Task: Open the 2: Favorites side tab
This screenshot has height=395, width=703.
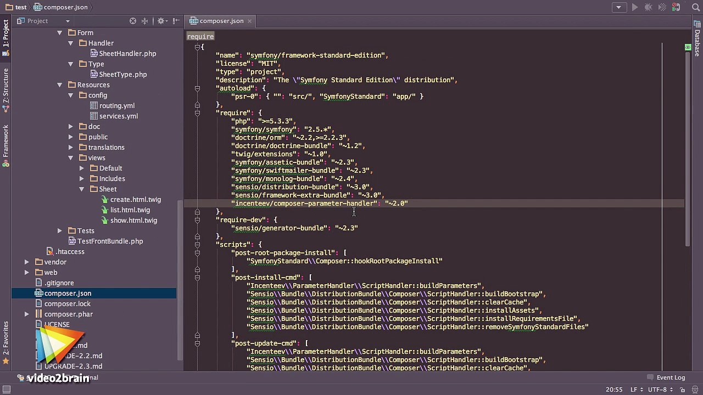Action: pyautogui.click(x=5, y=343)
